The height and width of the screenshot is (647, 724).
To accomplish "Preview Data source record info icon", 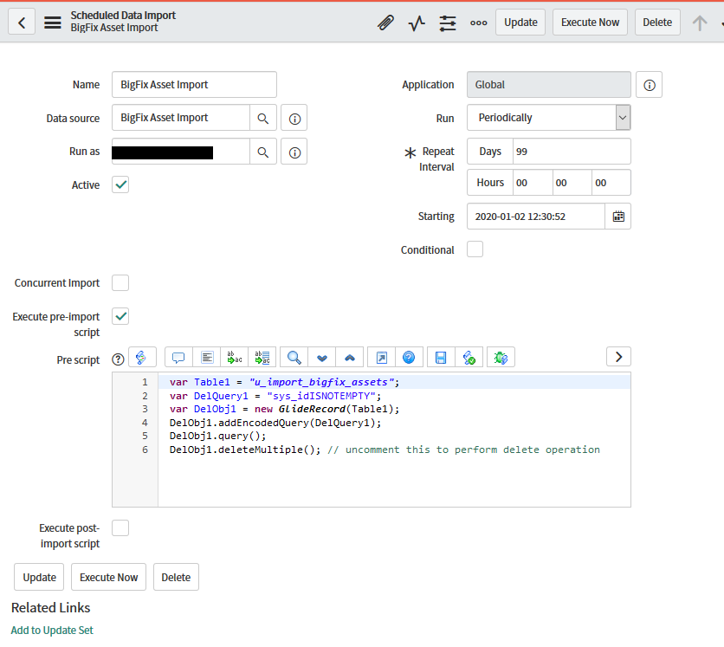I will click(x=294, y=118).
